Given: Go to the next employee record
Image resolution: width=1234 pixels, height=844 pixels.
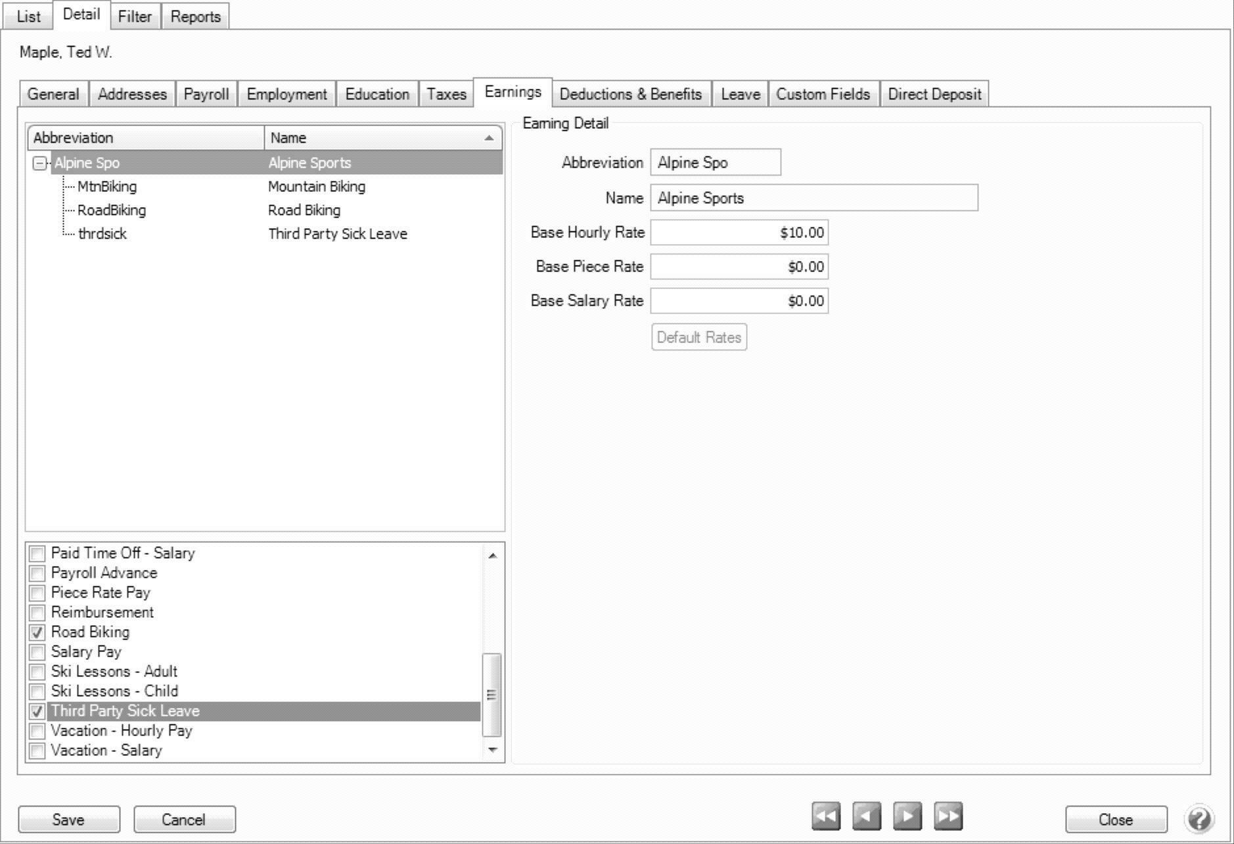Looking at the screenshot, I should [907, 817].
